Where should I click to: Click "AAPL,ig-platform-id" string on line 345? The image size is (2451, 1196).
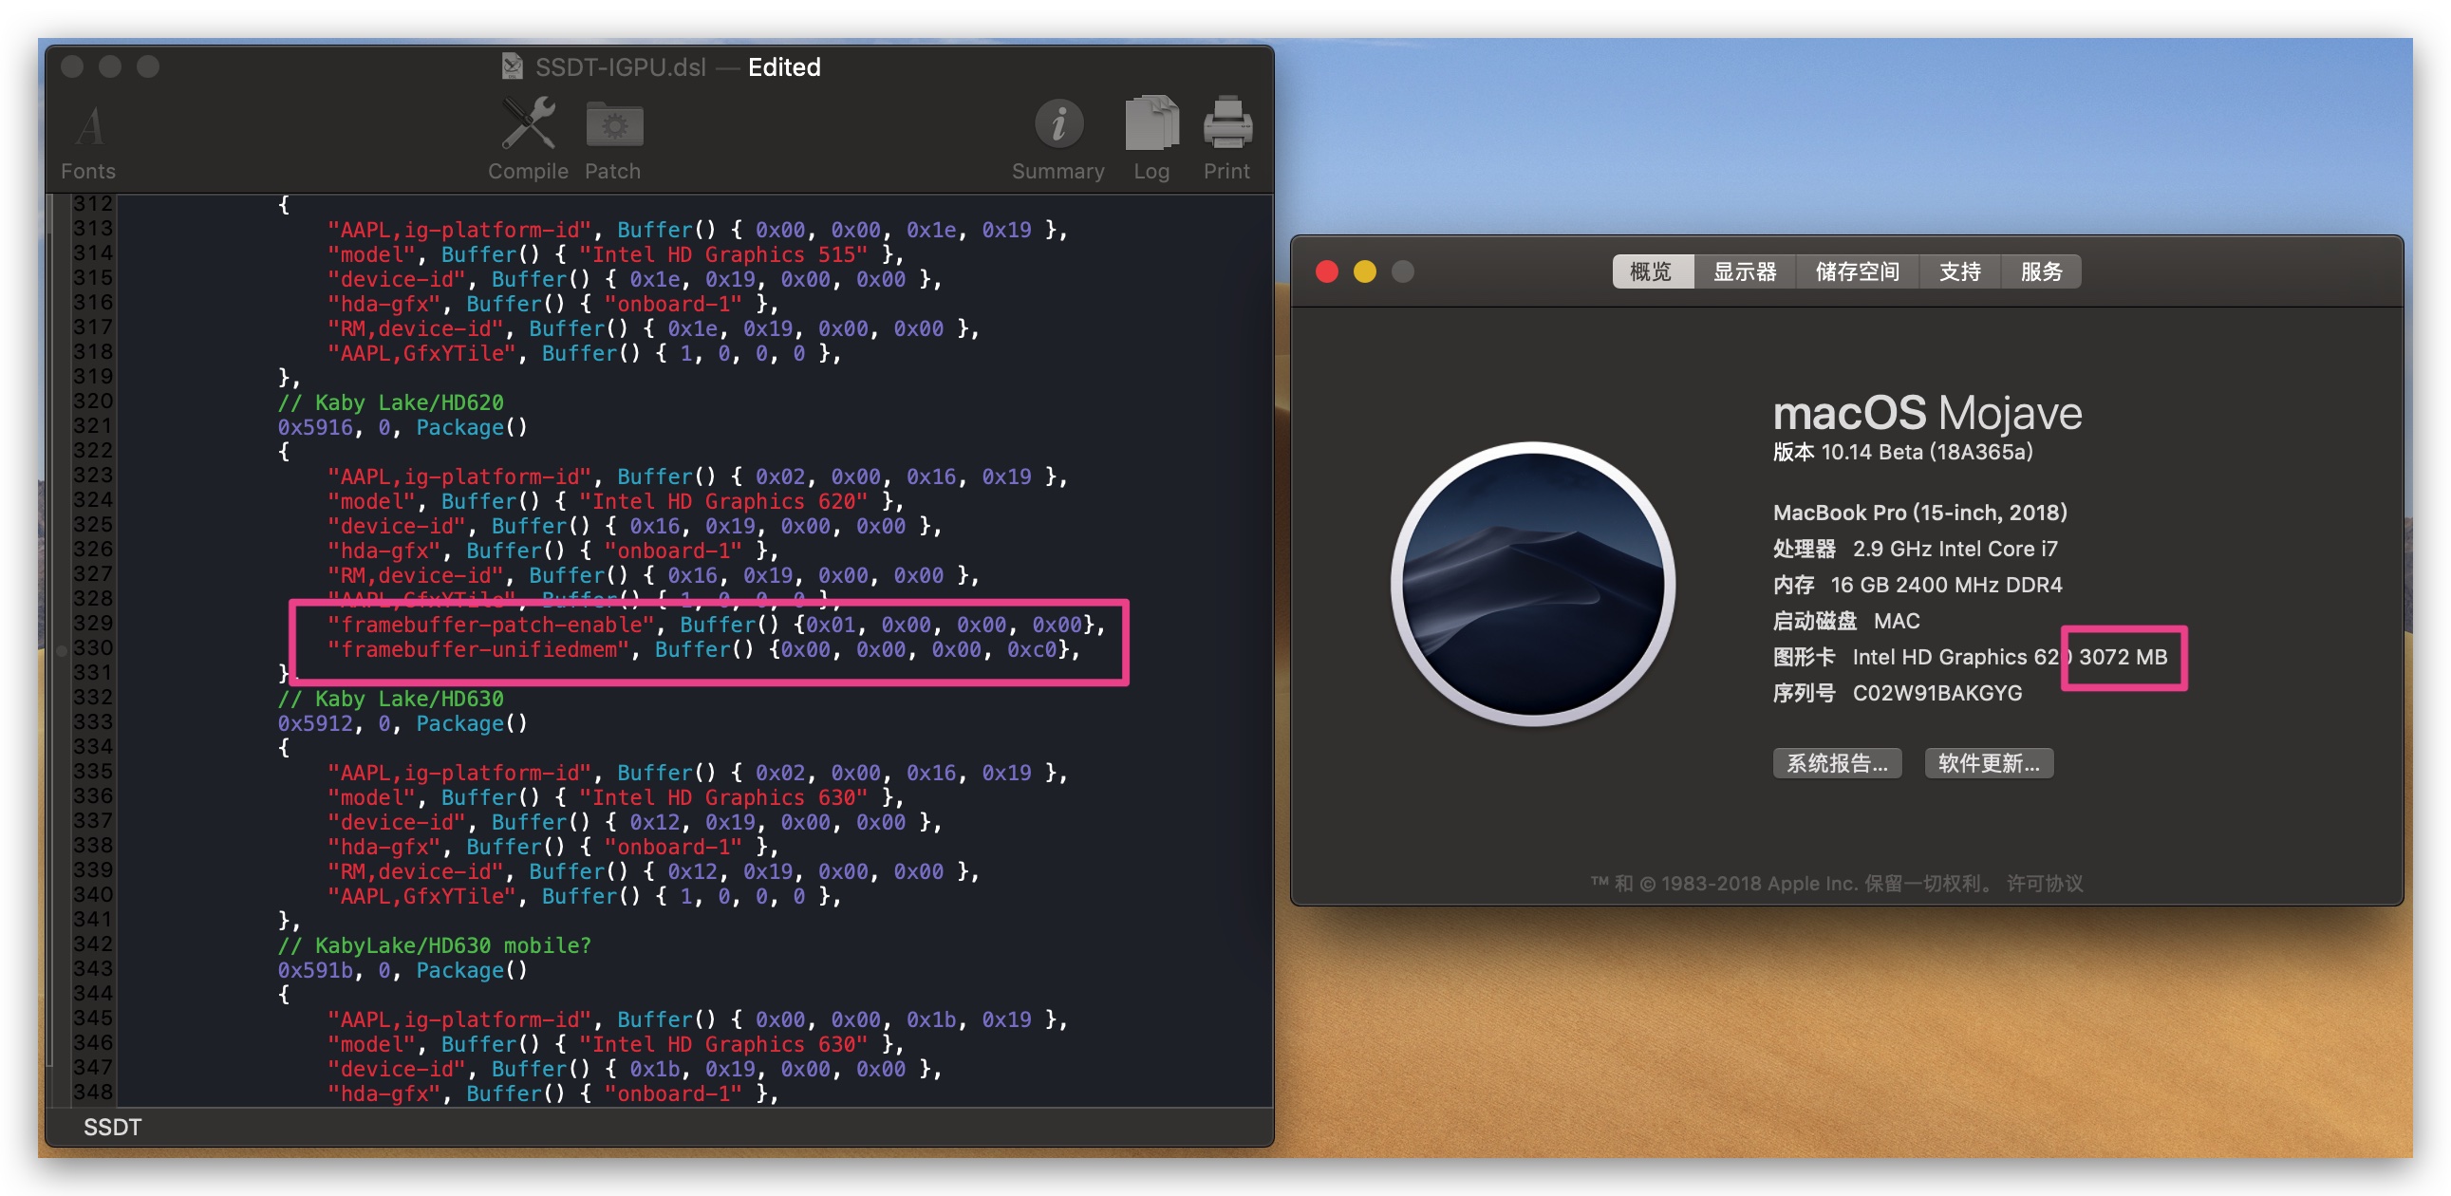pos(459,1020)
